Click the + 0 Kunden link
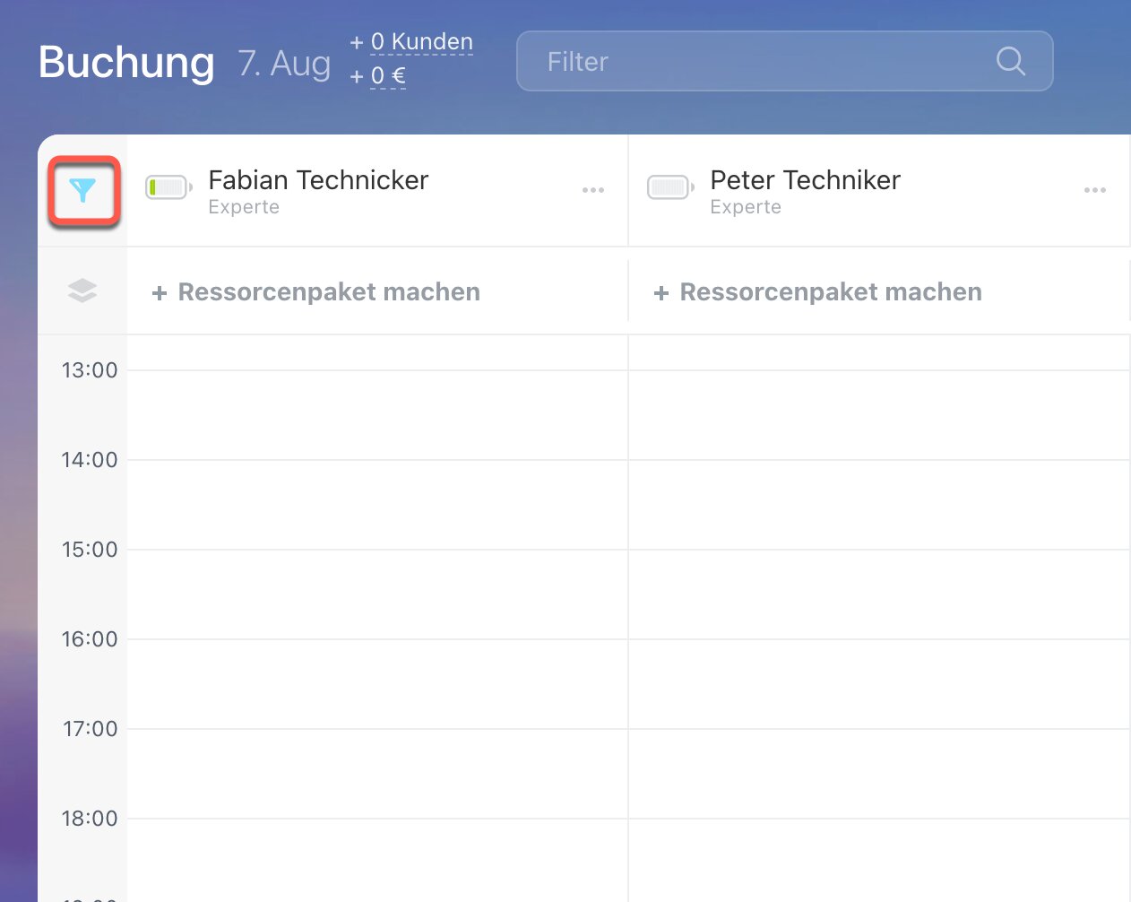The height and width of the screenshot is (902, 1131). (x=420, y=42)
